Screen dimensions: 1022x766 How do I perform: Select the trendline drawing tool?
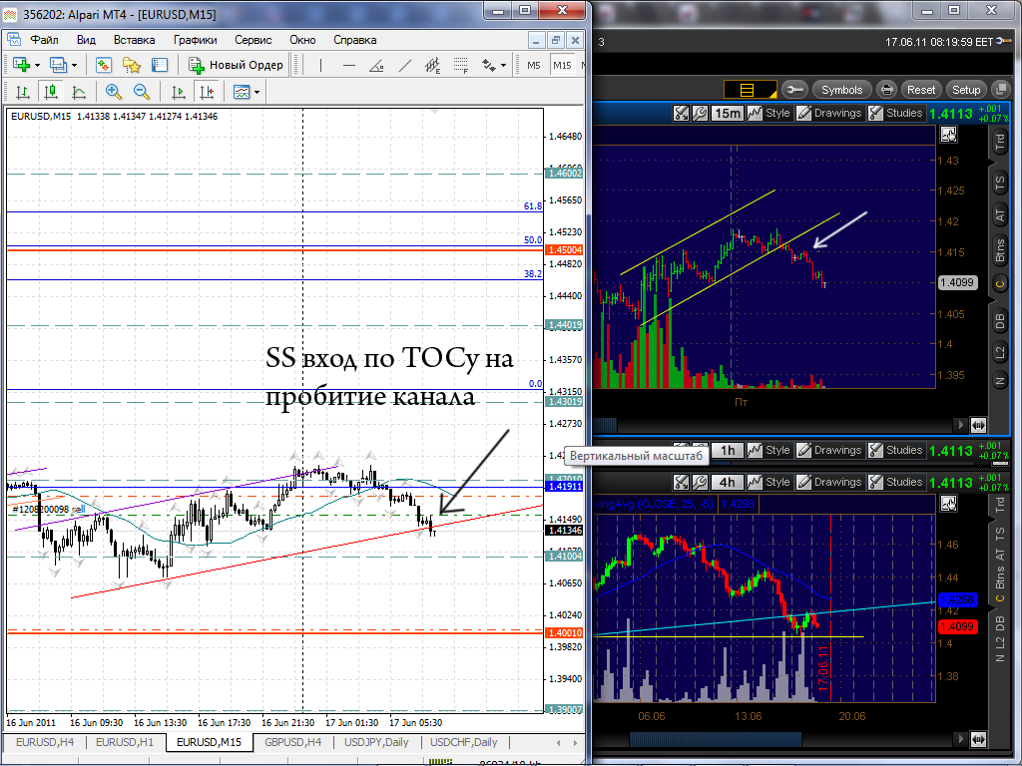[x=405, y=65]
